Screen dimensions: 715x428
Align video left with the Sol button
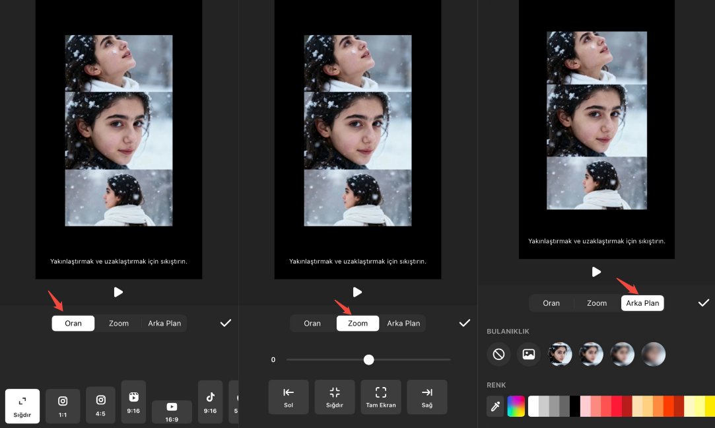click(x=289, y=397)
